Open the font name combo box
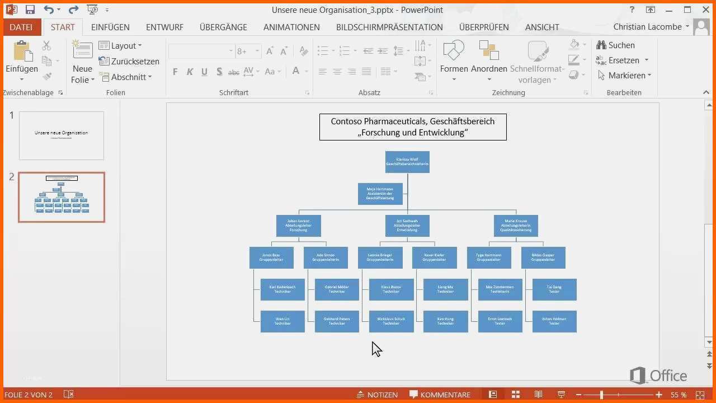Image resolution: width=716 pixels, height=403 pixels. [201, 51]
